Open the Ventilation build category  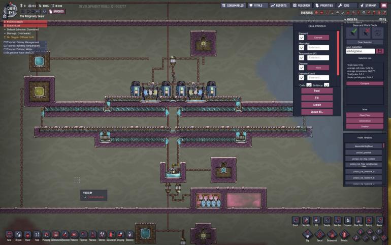56,235
